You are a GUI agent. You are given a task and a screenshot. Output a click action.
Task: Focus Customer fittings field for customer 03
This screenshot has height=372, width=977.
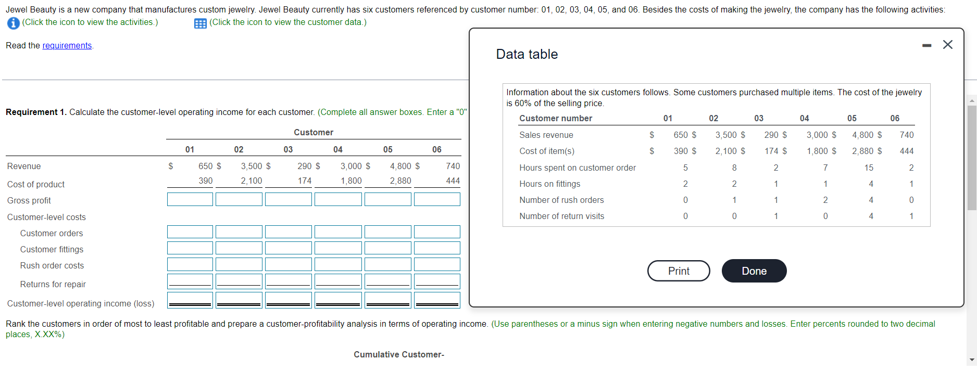point(289,248)
